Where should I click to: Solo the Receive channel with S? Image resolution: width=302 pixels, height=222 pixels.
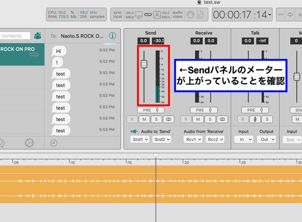pyautogui.click(x=210, y=119)
